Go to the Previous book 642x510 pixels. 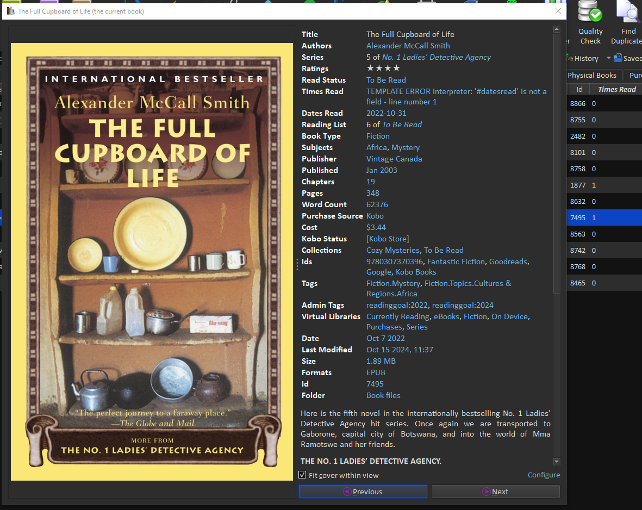363,492
